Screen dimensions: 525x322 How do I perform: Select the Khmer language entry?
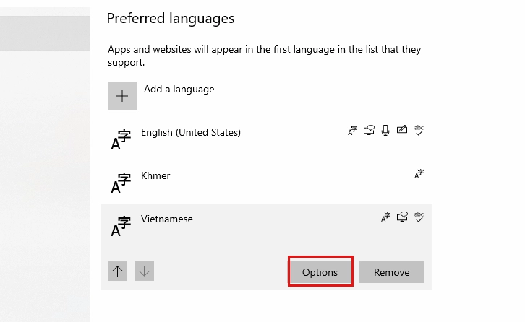tap(155, 175)
